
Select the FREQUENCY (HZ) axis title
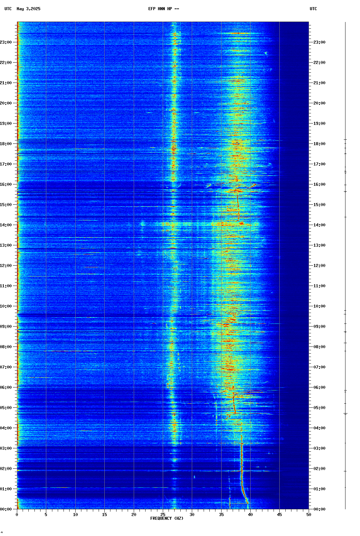coord(167,518)
